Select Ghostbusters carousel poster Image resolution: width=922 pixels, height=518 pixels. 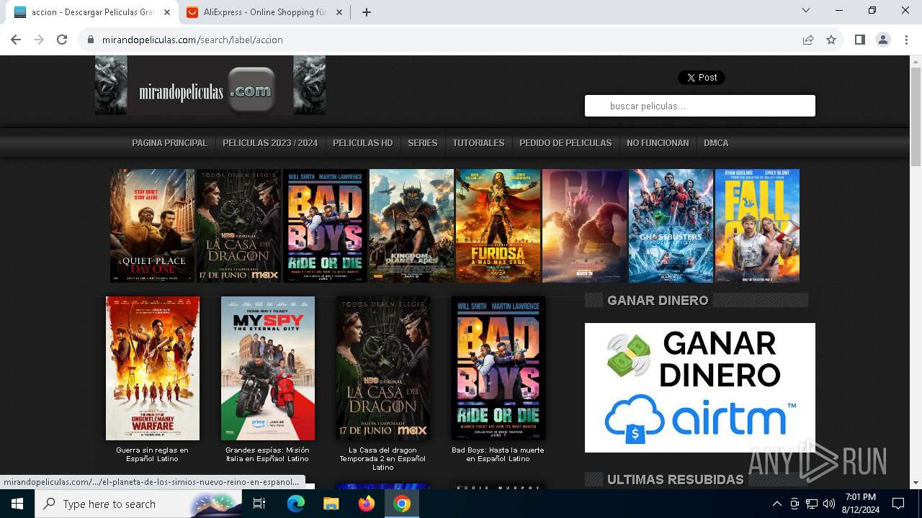(x=671, y=226)
